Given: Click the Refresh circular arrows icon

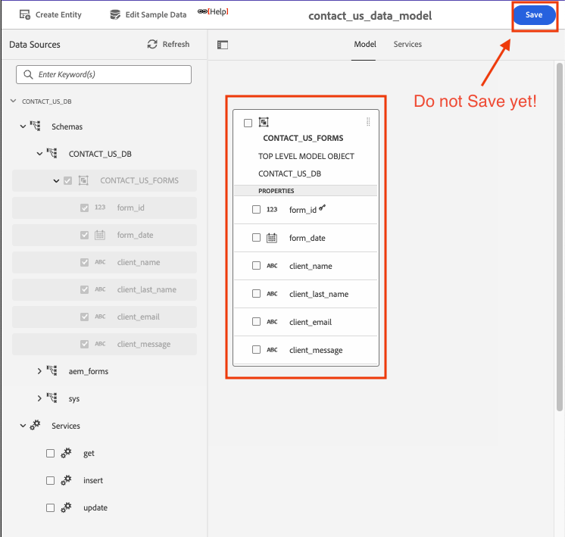Looking at the screenshot, I should 152,45.
